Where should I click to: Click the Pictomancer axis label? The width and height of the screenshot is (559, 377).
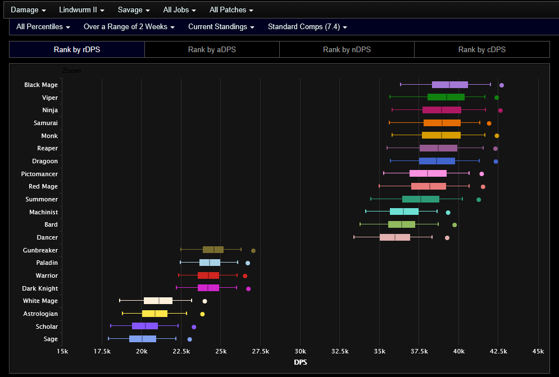(39, 174)
